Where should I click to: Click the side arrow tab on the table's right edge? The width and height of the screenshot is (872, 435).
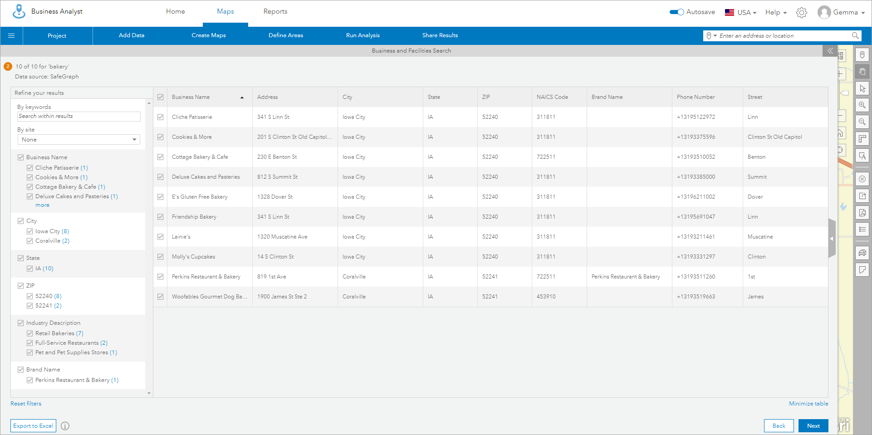[832, 239]
